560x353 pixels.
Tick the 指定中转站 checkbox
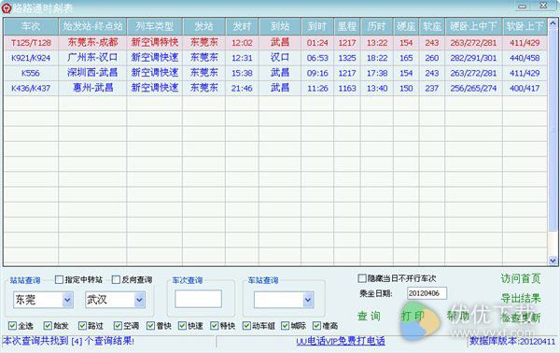coord(60,279)
